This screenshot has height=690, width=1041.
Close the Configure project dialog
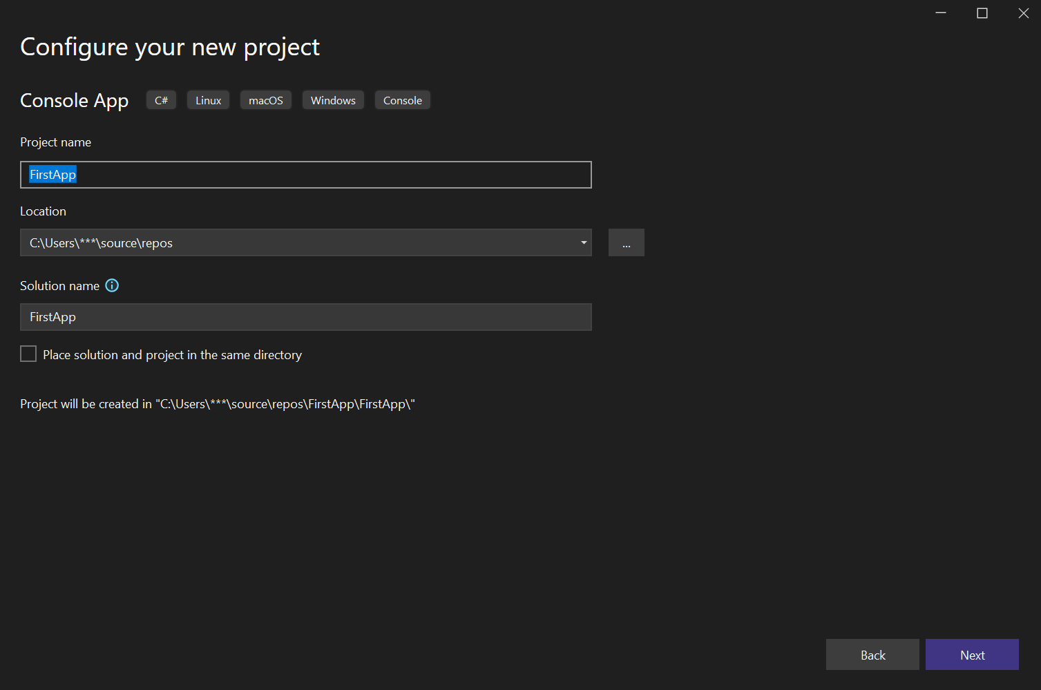click(x=1023, y=12)
